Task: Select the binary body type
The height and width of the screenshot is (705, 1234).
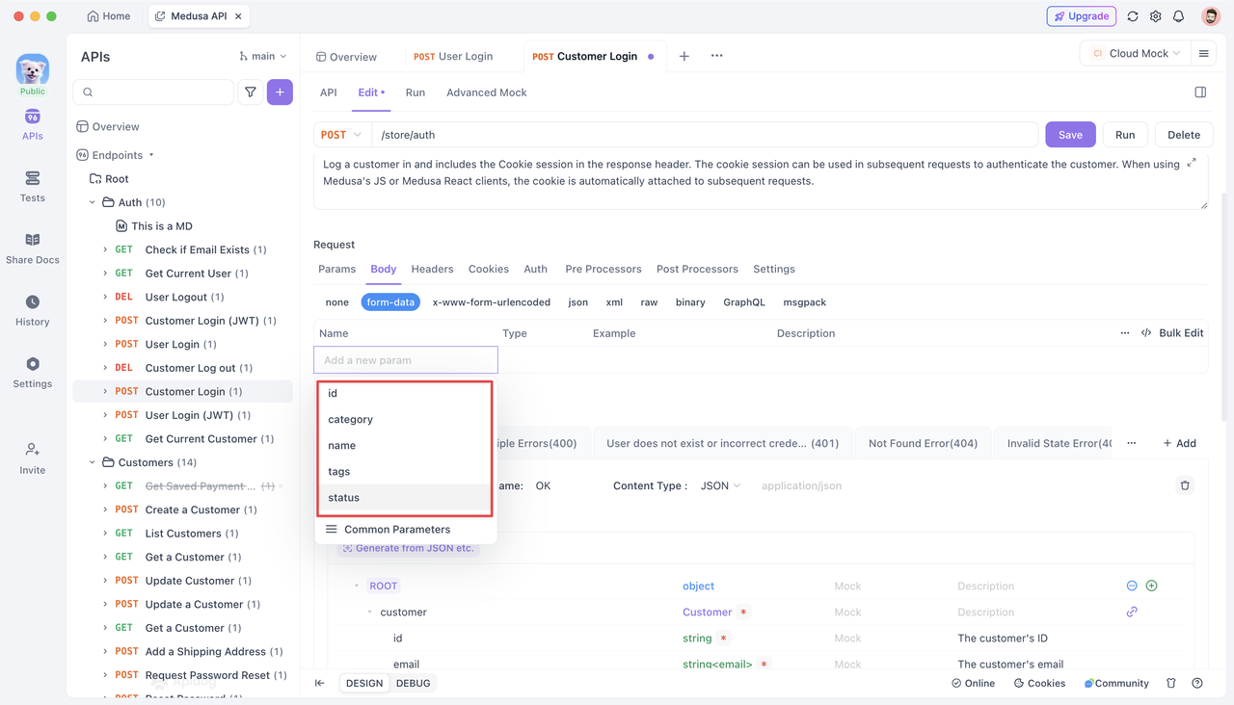Action: pos(690,302)
